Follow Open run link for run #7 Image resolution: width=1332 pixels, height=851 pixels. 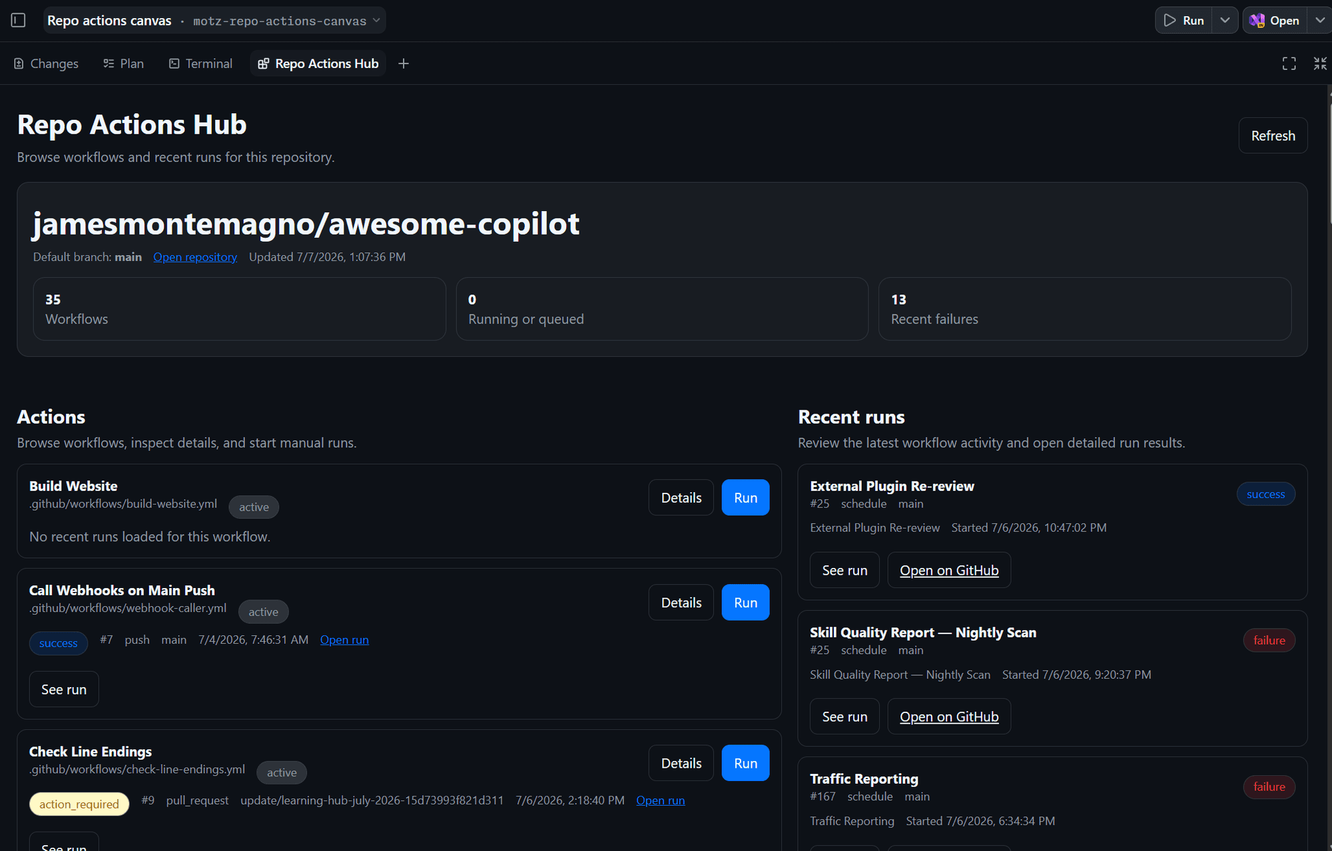click(344, 640)
